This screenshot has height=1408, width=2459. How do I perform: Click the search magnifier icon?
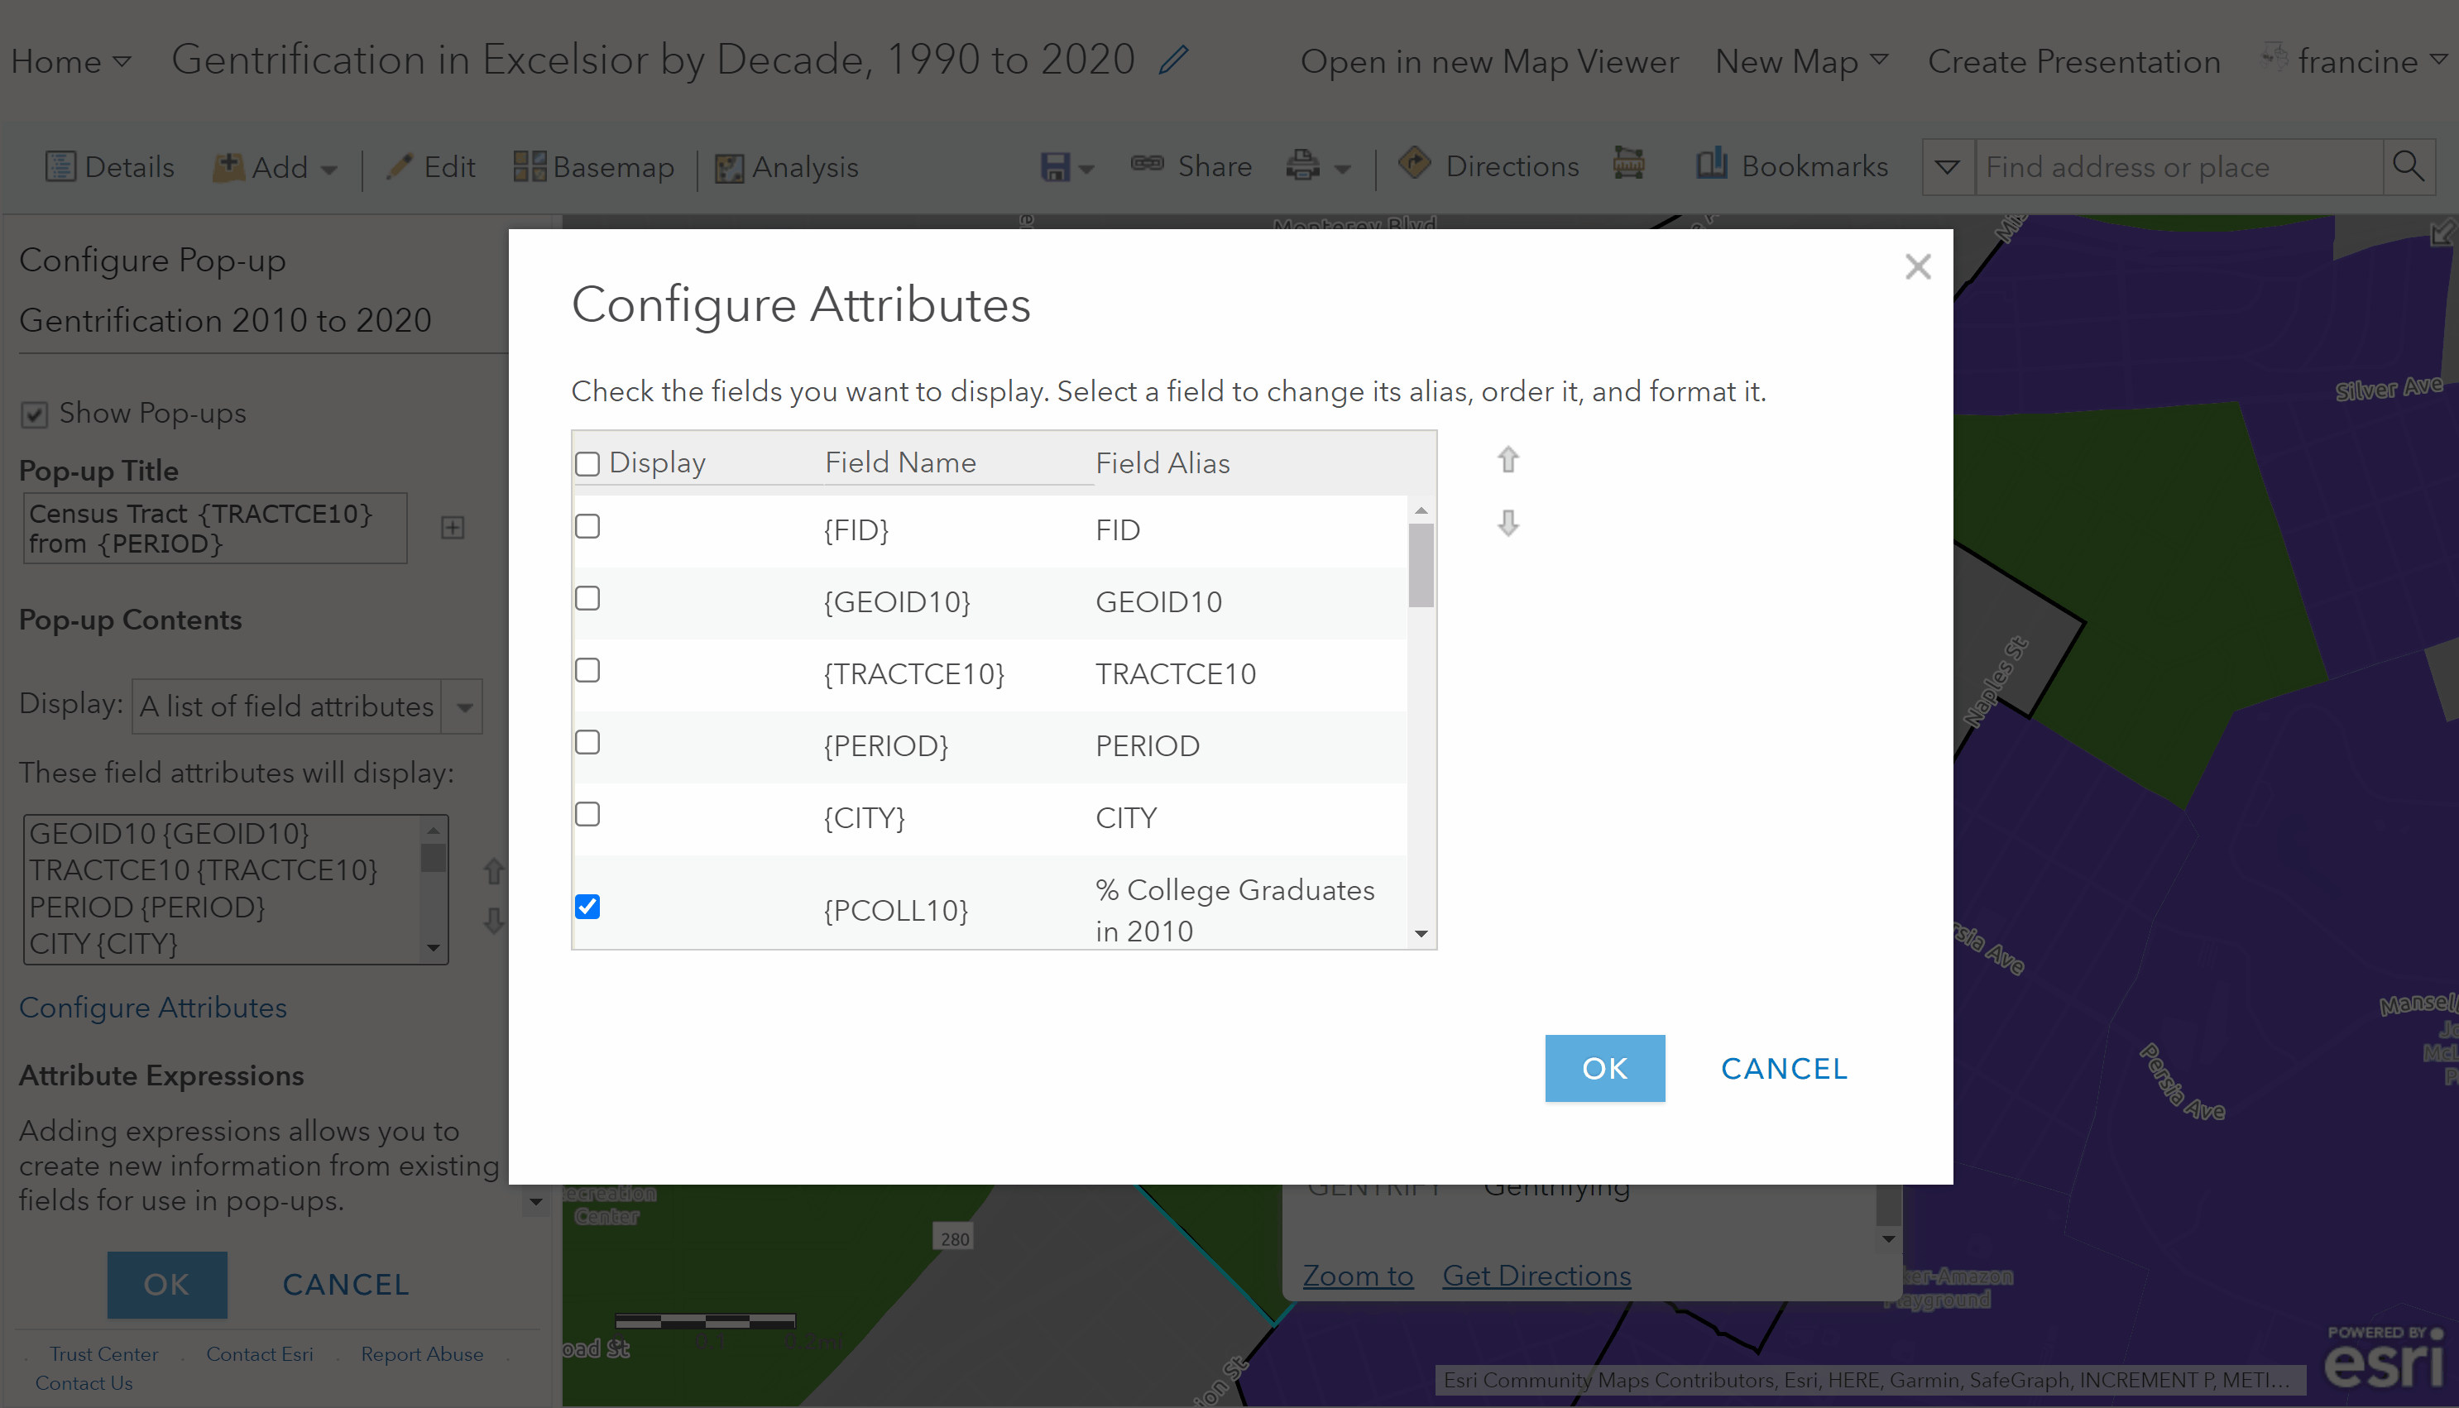pos(2408,166)
